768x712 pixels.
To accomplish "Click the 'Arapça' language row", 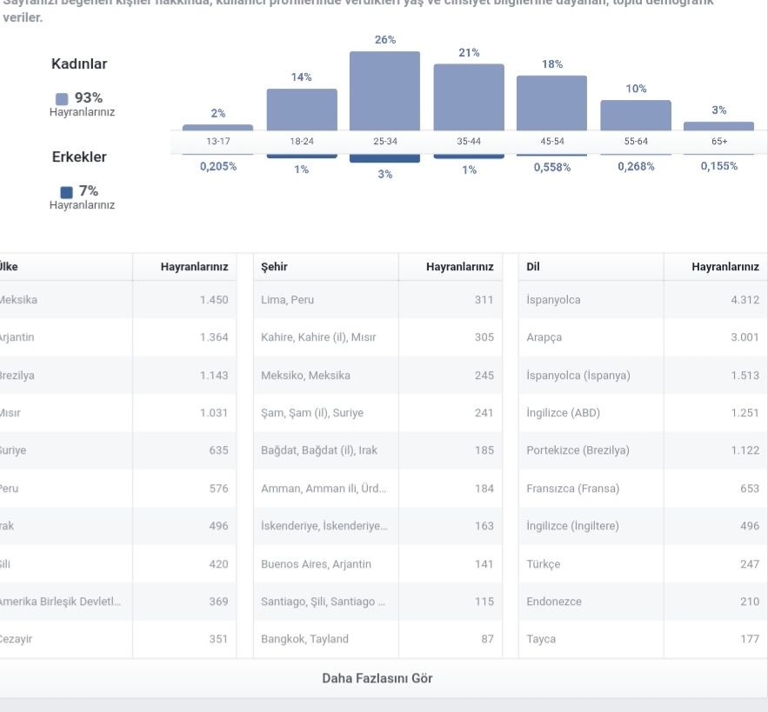I will coord(643,337).
